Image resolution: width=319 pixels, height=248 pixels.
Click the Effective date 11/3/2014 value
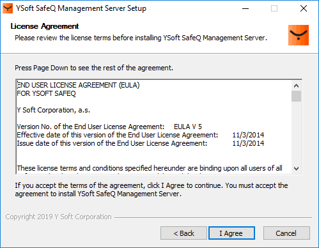pyautogui.click(x=248, y=135)
